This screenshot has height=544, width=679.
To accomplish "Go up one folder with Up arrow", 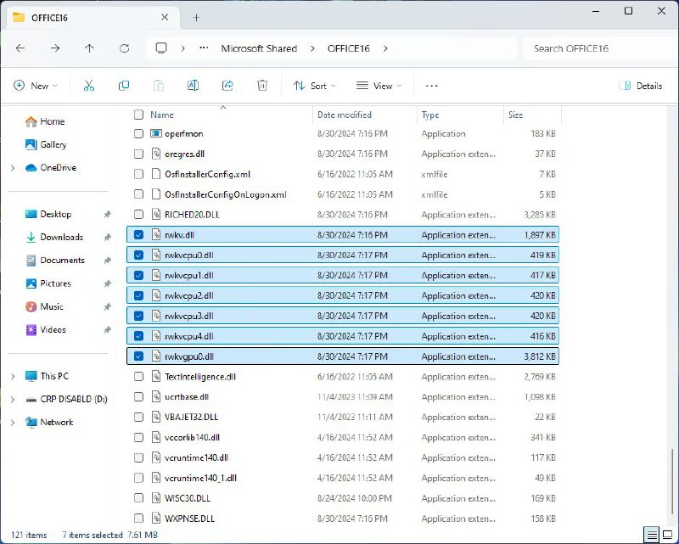I will (89, 48).
